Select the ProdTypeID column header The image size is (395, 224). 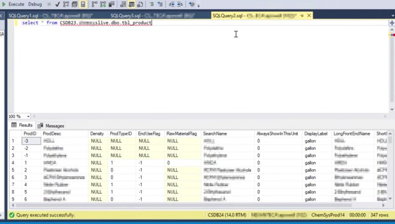(x=121, y=133)
